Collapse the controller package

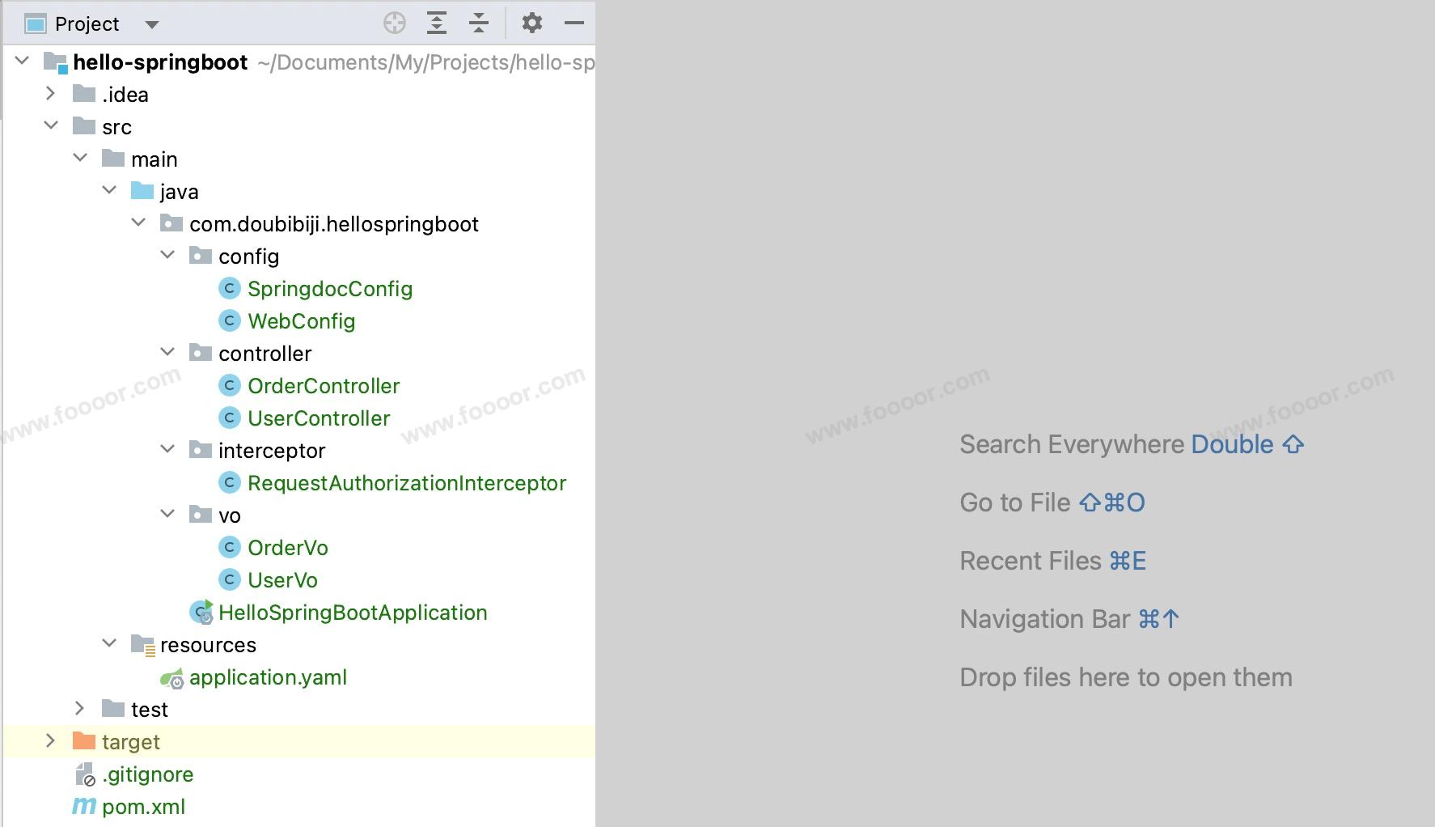(x=167, y=352)
